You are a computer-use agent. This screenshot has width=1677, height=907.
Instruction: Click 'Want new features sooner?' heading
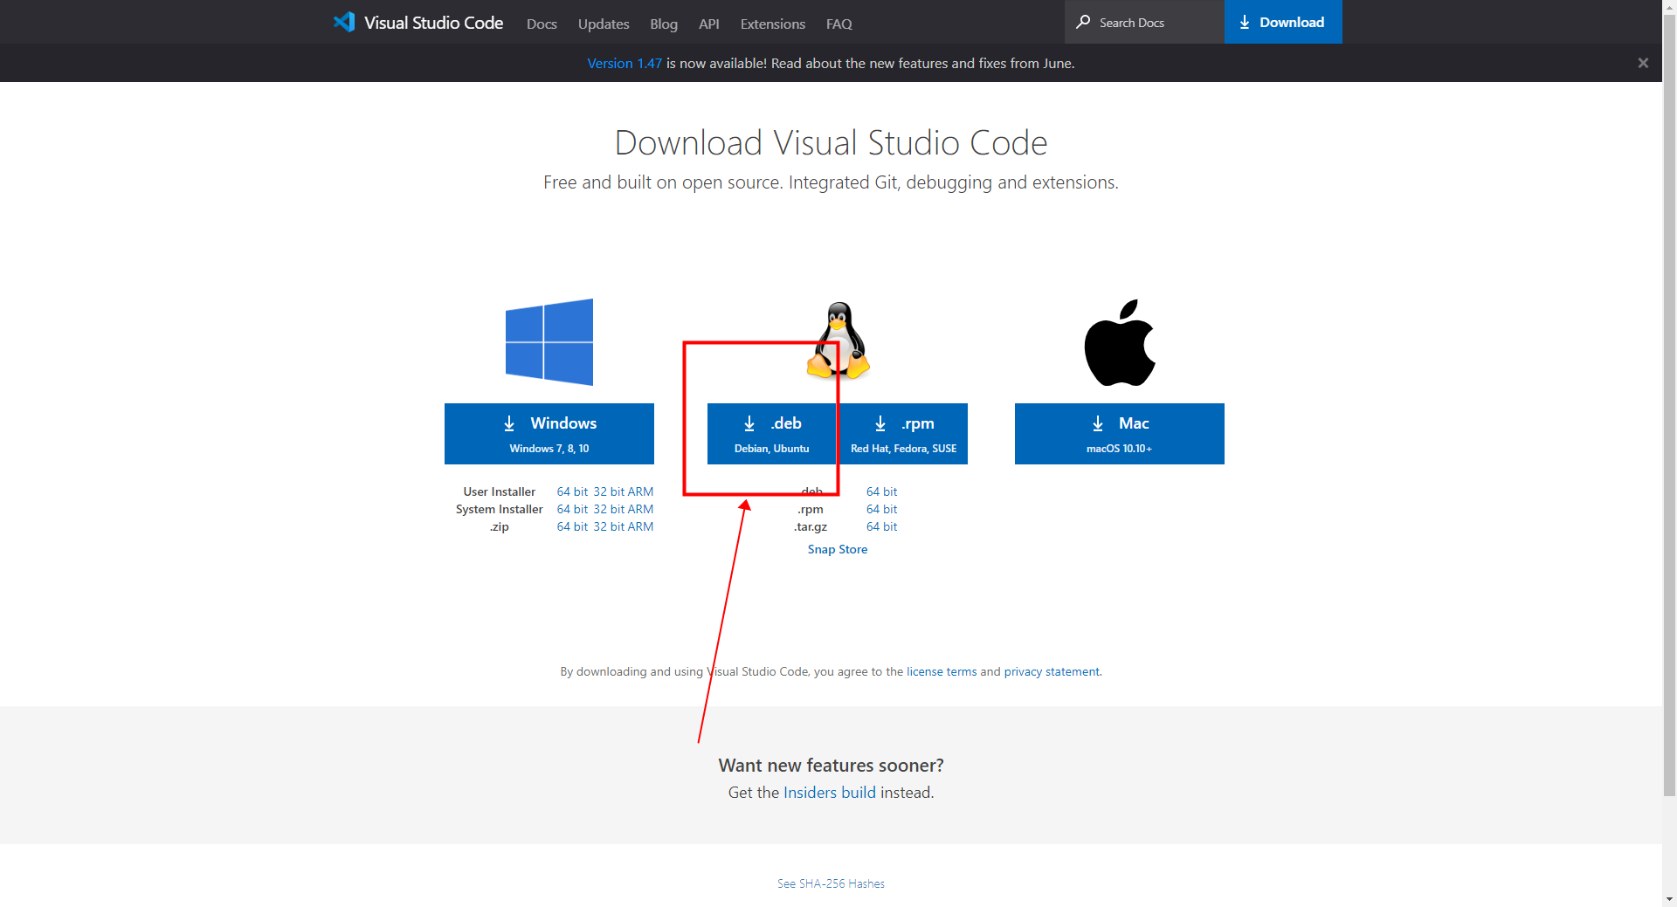(831, 765)
